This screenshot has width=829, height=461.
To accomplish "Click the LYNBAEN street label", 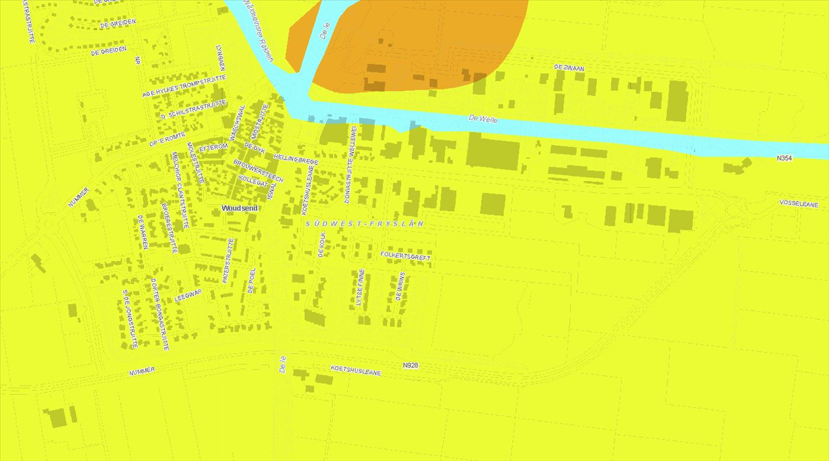I will coord(220,58).
